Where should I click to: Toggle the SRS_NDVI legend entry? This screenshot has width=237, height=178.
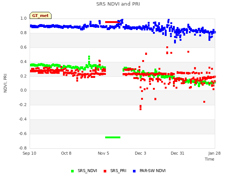coord(84,171)
